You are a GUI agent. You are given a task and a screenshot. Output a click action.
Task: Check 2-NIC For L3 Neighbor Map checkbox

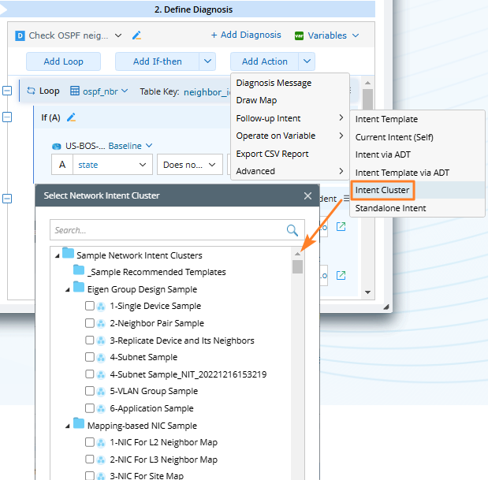(x=90, y=460)
